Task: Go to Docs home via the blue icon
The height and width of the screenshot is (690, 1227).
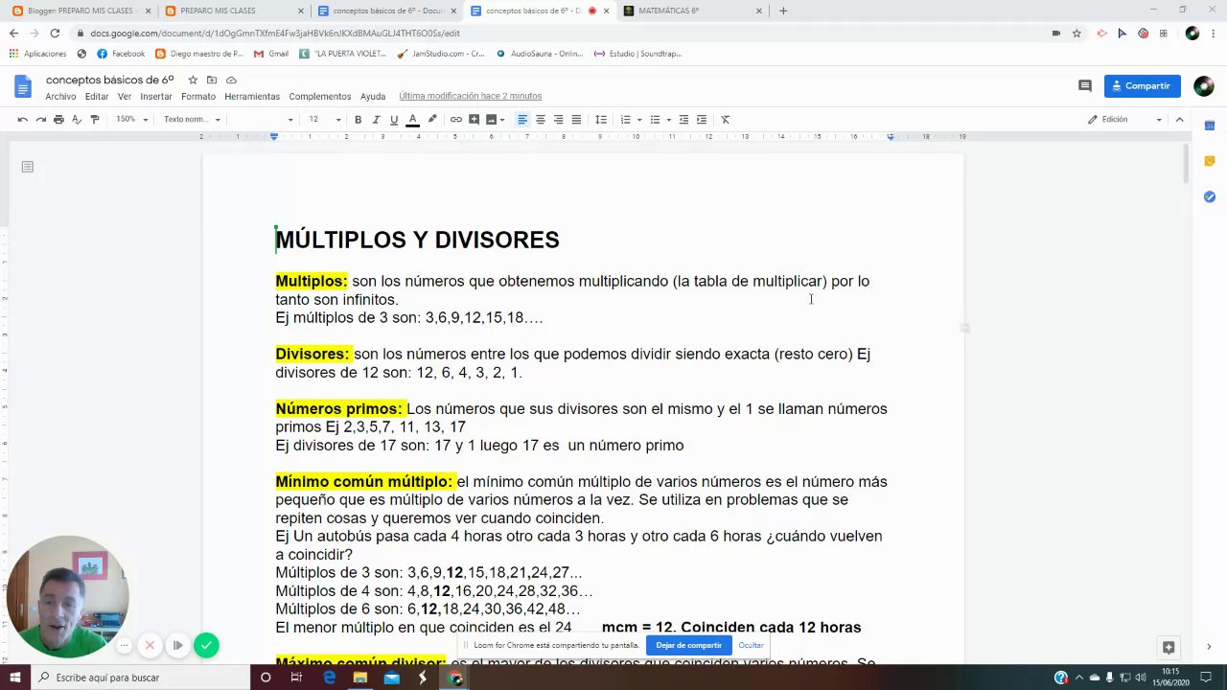Action: [x=23, y=87]
